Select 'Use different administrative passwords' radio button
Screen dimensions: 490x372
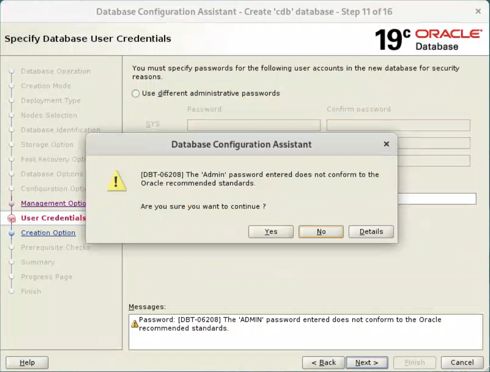pos(135,93)
